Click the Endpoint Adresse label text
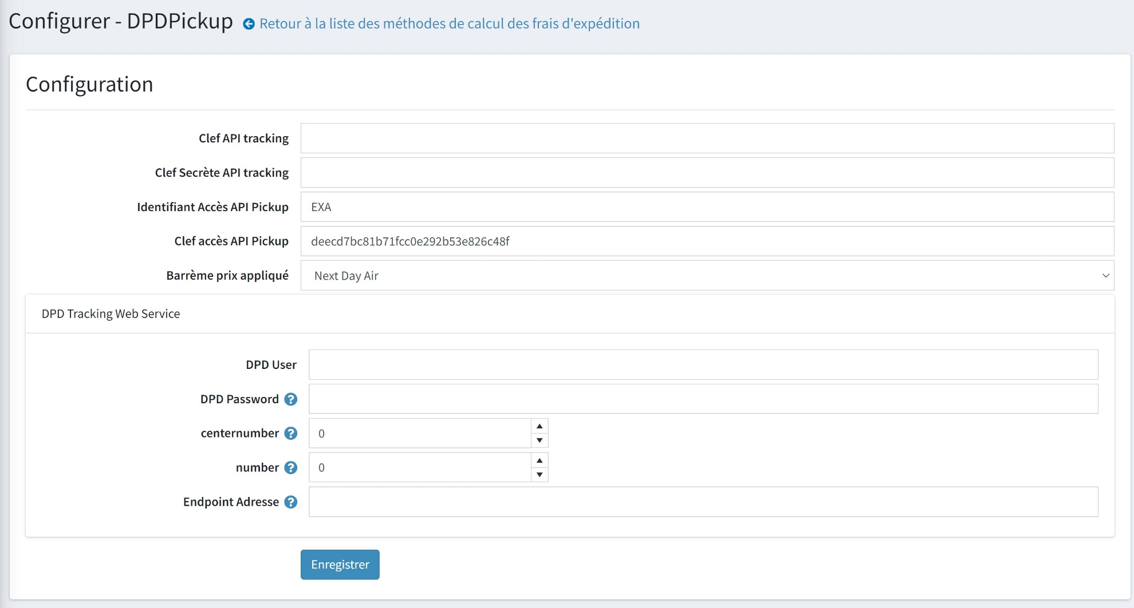Image resolution: width=1134 pixels, height=608 pixels. point(231,502)
